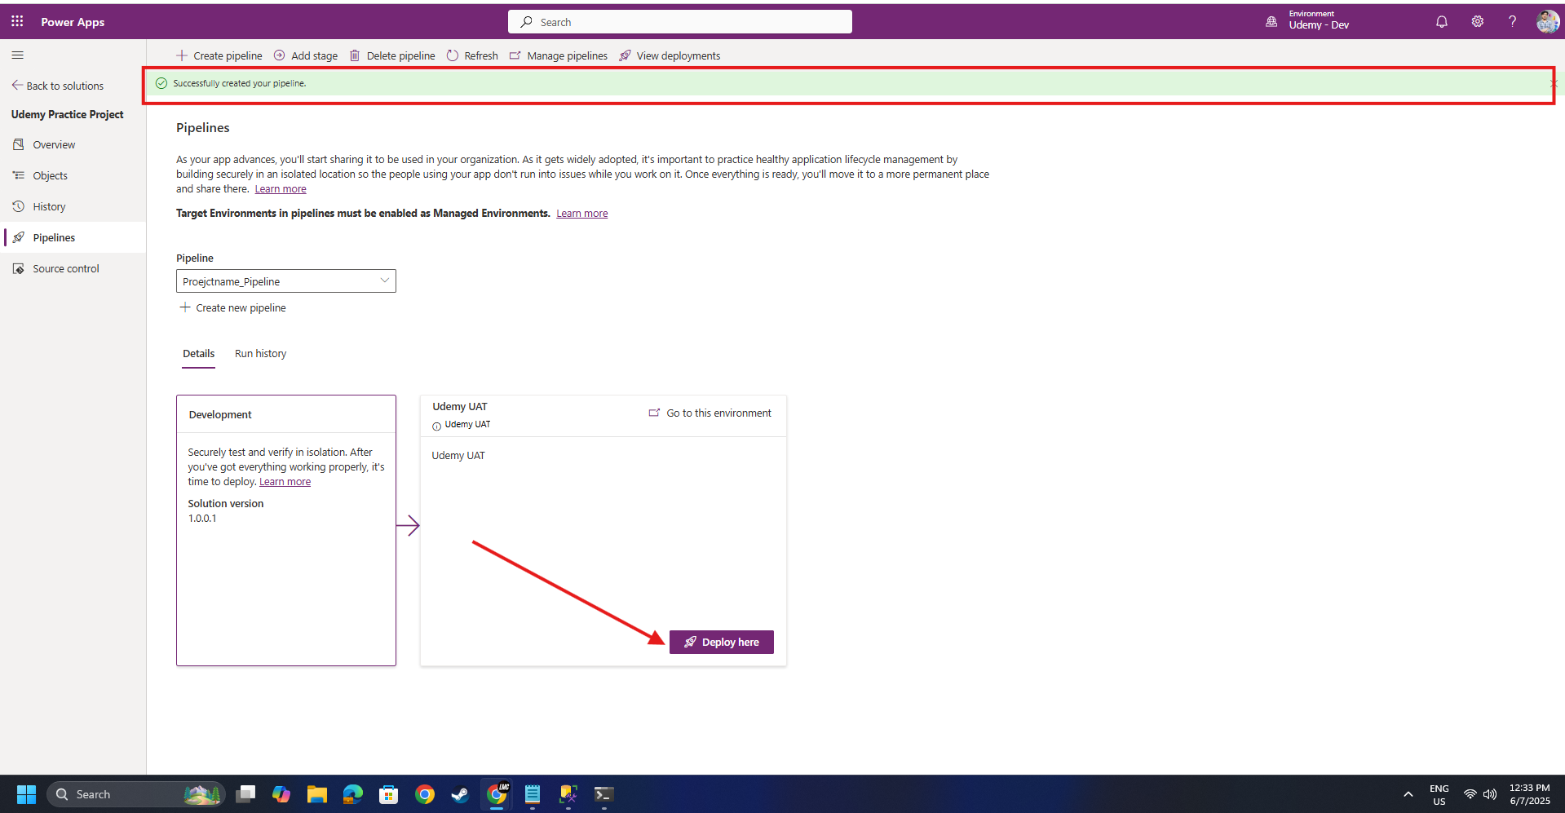Open the Wi-Fi network tray icon

tap(1470, 794)
